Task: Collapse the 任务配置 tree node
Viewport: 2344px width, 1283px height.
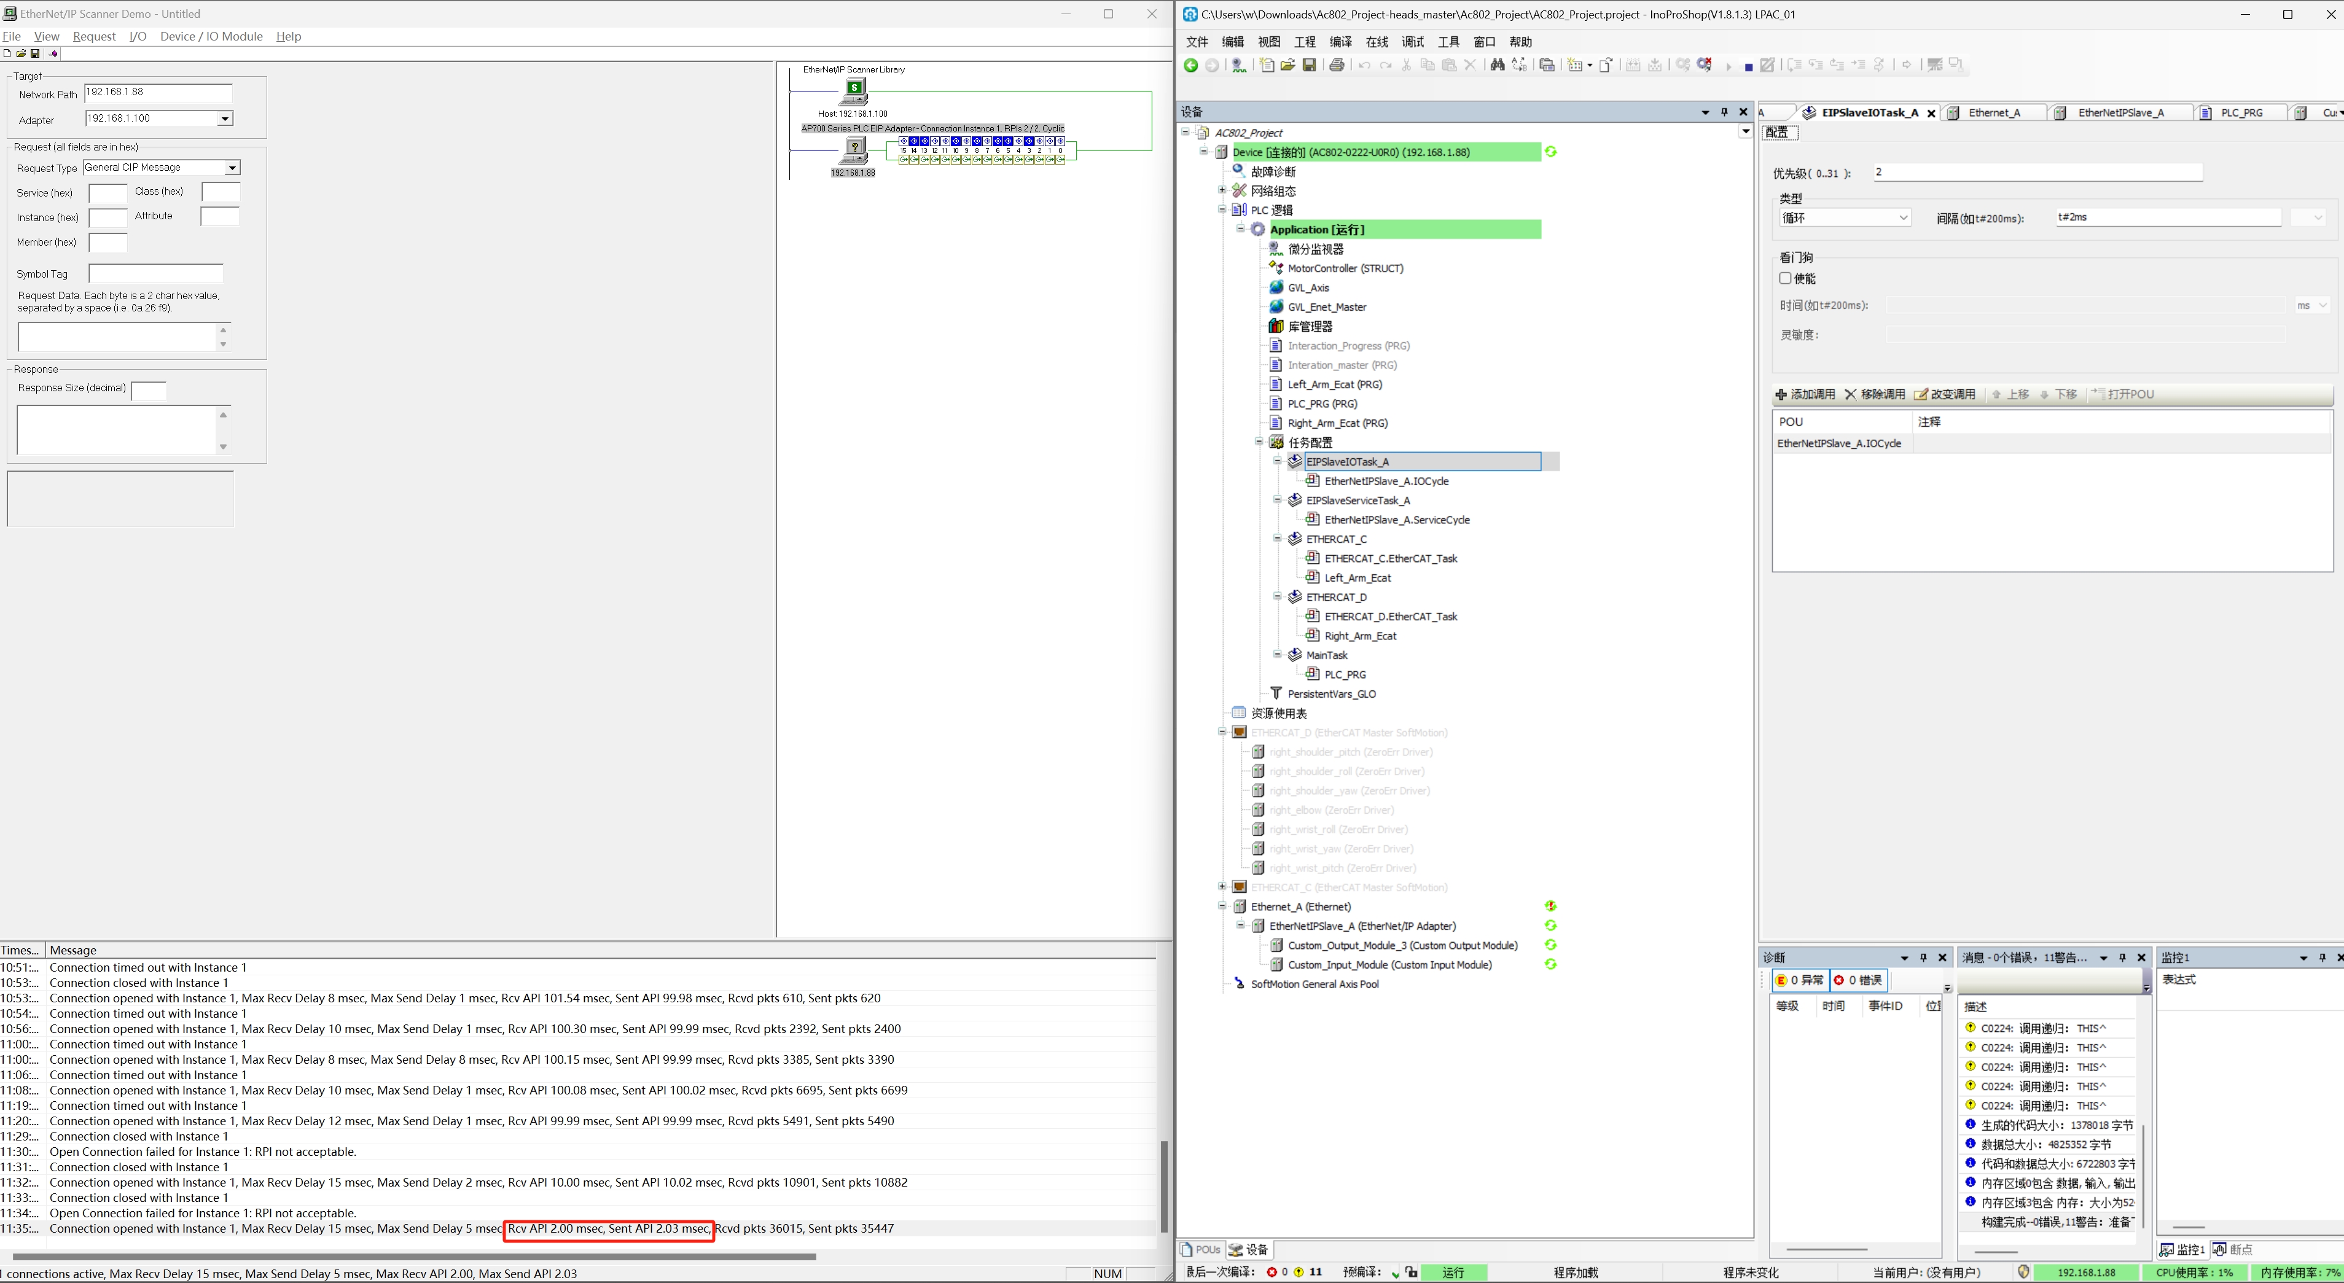Action: point(1259,442)
